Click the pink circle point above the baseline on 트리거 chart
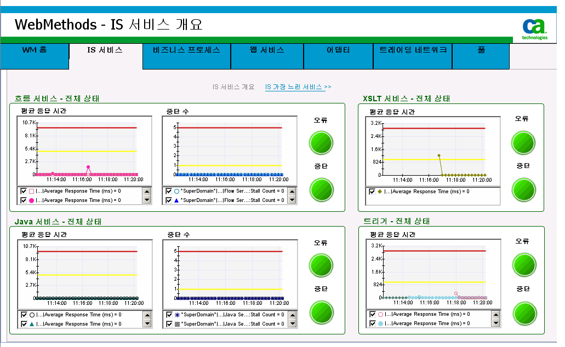Screen dimensions: 565x347 pos(456,294)
